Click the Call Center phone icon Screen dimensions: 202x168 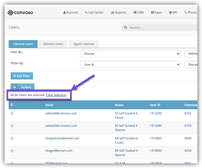(86, 12)
